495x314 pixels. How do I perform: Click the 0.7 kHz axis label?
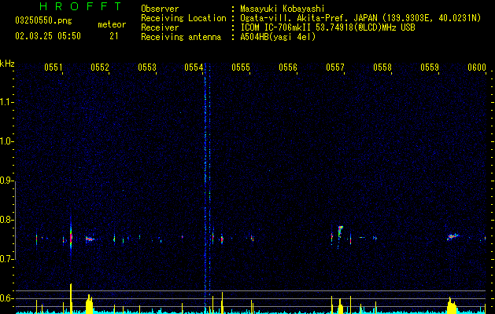tap(6, 259)
